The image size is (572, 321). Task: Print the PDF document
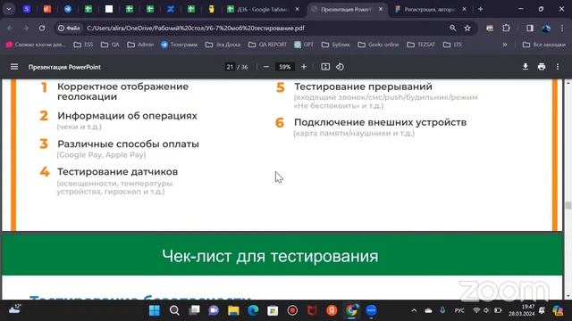542,67
